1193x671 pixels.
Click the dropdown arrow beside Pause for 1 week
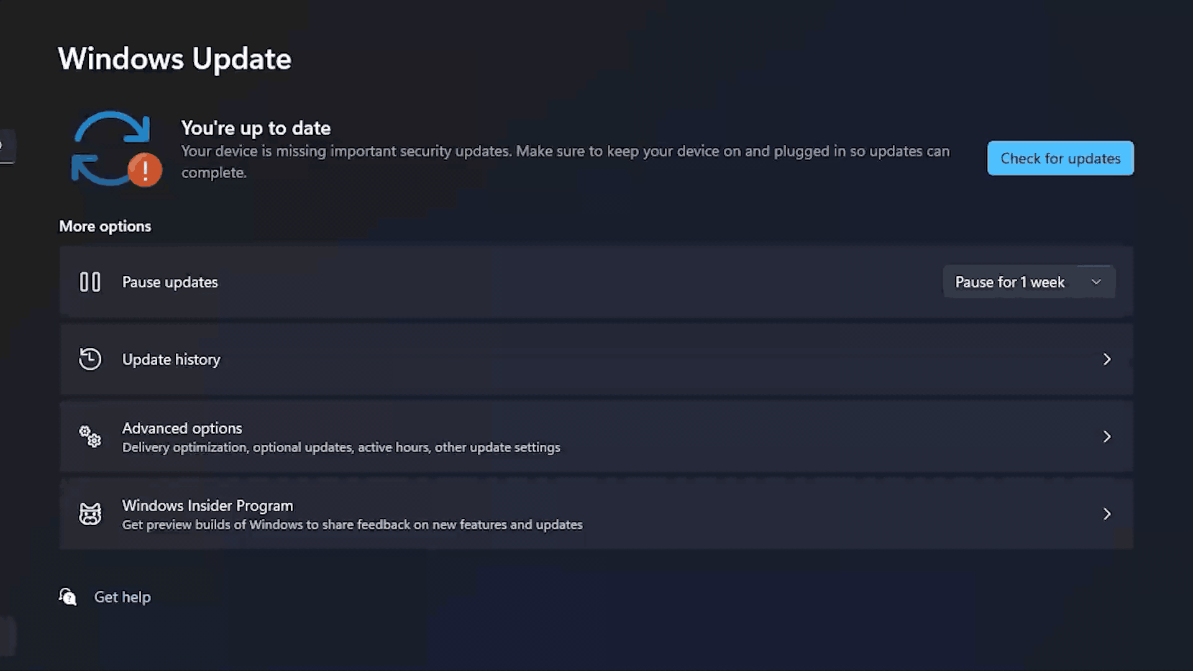click(1096, 282)
